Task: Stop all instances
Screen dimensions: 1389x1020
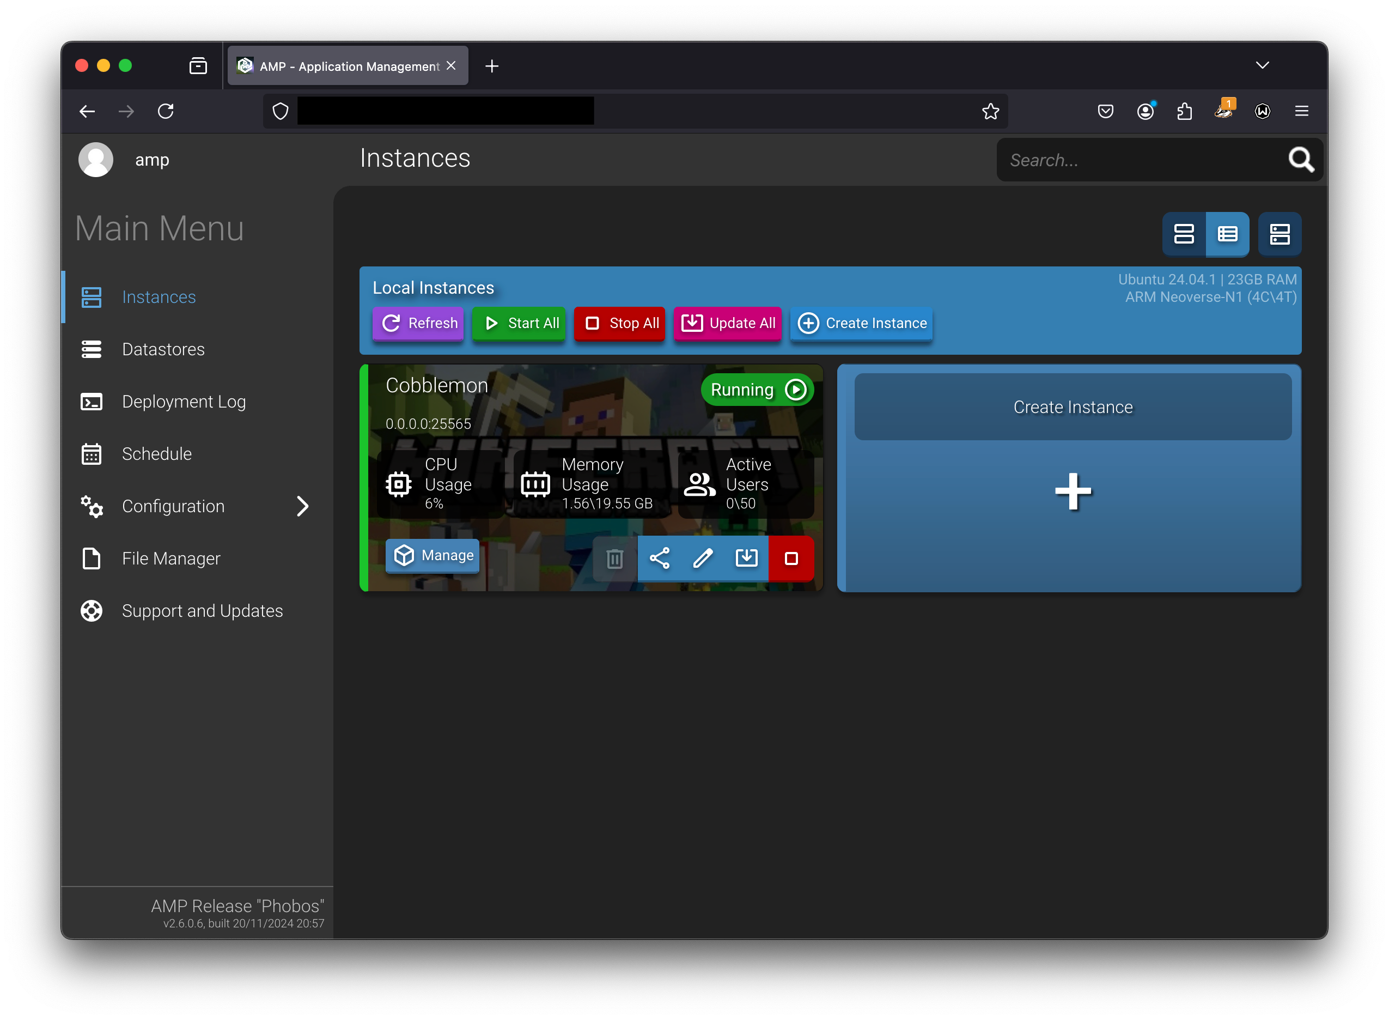Action: click(619, 323)
